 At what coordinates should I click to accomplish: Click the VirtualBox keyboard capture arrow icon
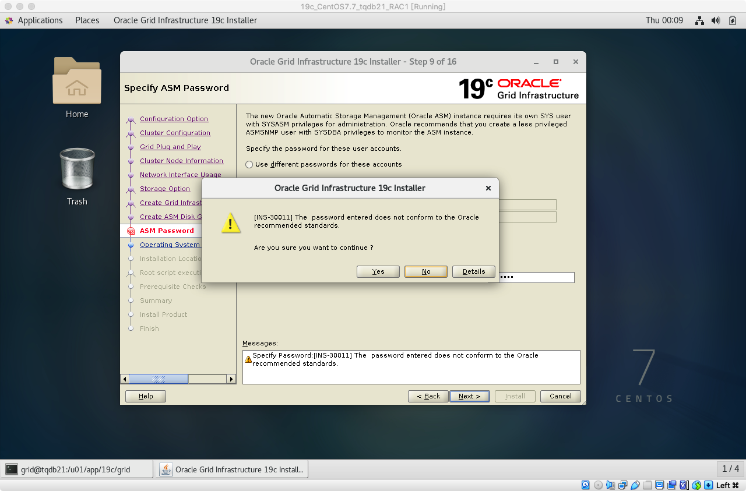[x=709, y=485]
